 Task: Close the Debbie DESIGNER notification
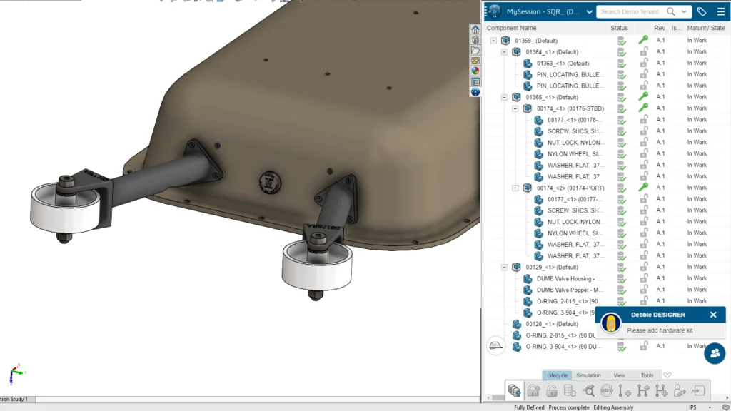click(713, 315)
